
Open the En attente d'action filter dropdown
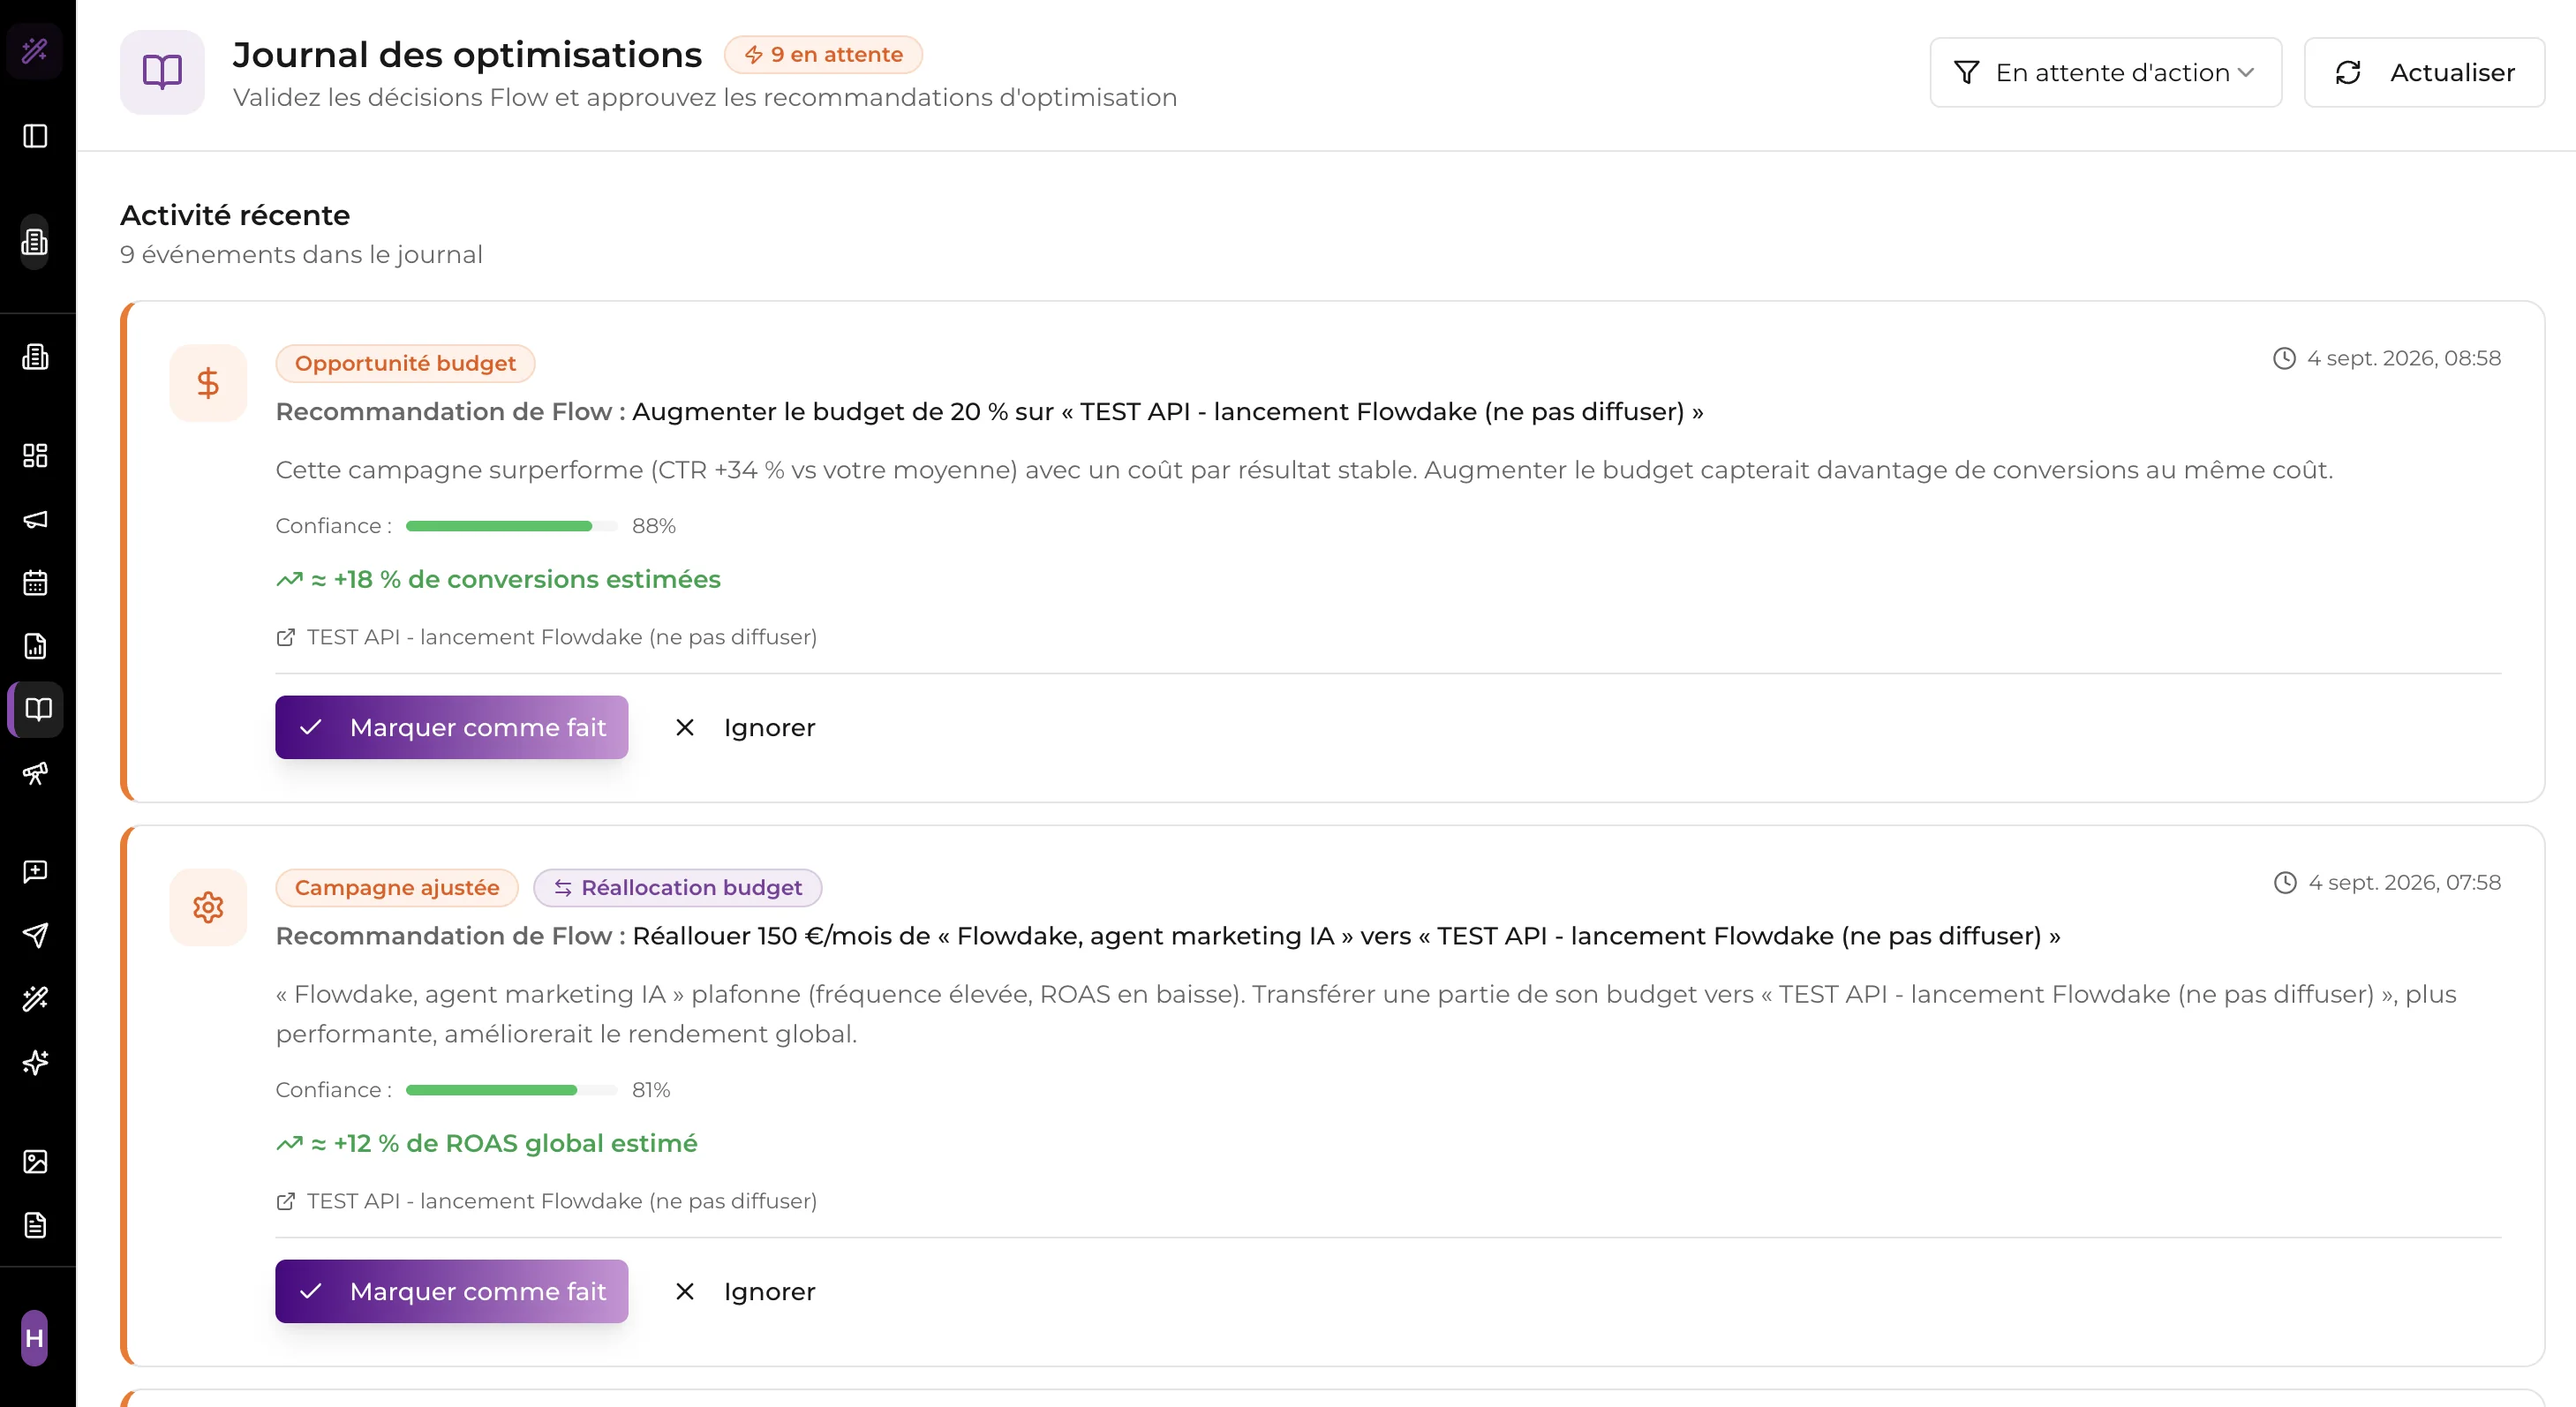[x=2106, y=72]
